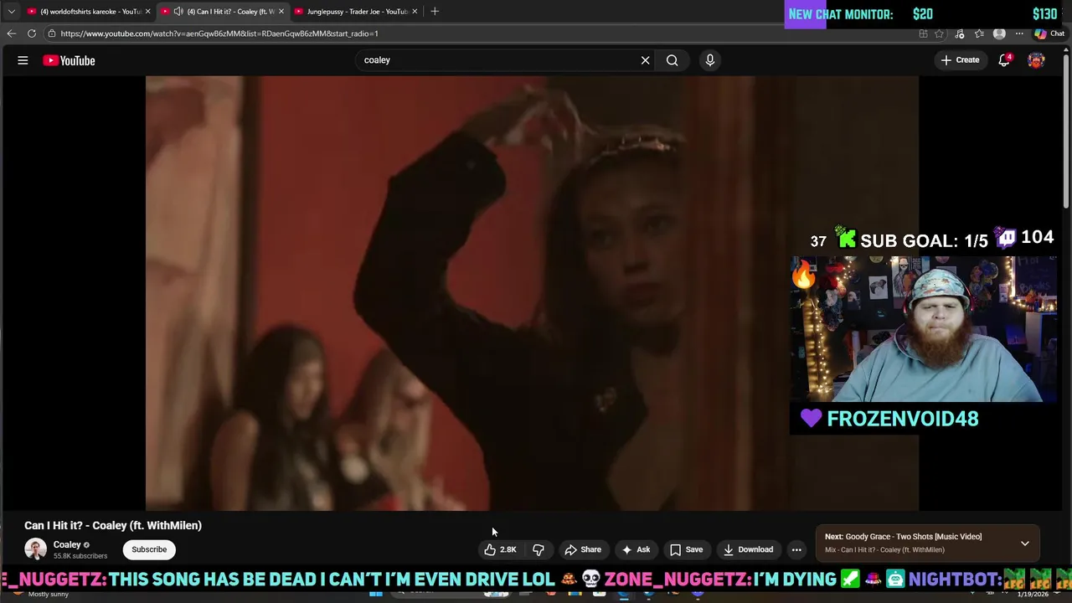Open the YouTube guide hamburger menu

coord(23,60)
